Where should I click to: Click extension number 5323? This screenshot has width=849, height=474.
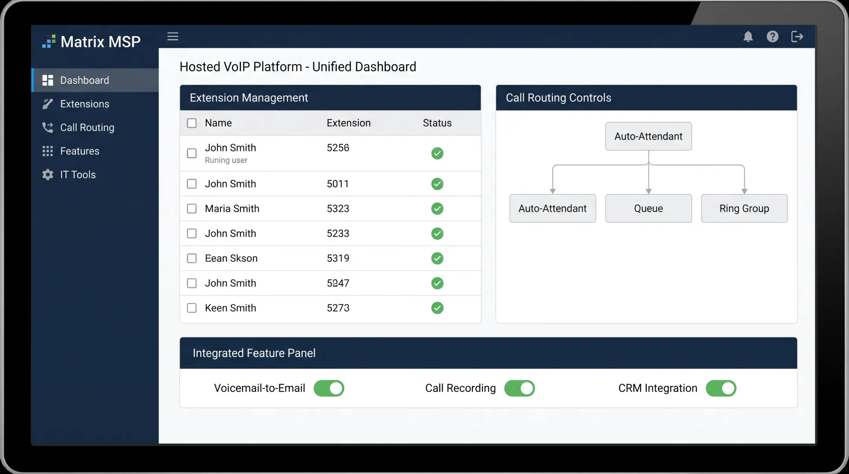[338, 209]
